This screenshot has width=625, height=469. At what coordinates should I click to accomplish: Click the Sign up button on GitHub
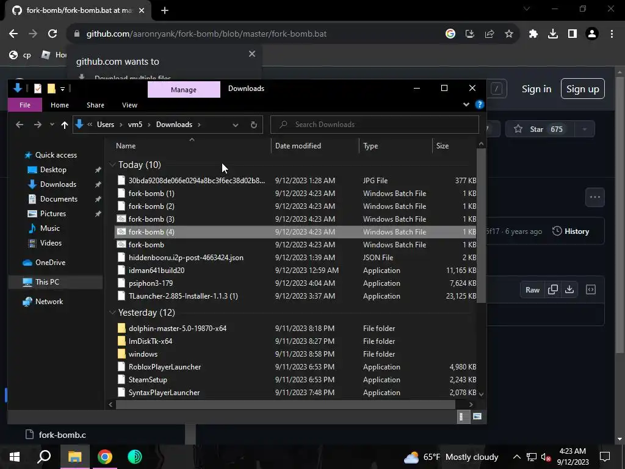583,89
